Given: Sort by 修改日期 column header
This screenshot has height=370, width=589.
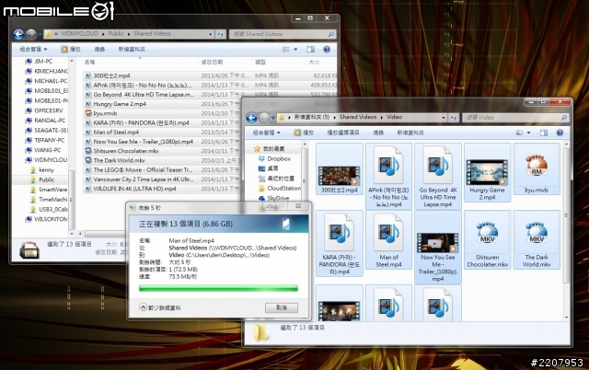Looking at the screenshot, I should coord(212,62).
